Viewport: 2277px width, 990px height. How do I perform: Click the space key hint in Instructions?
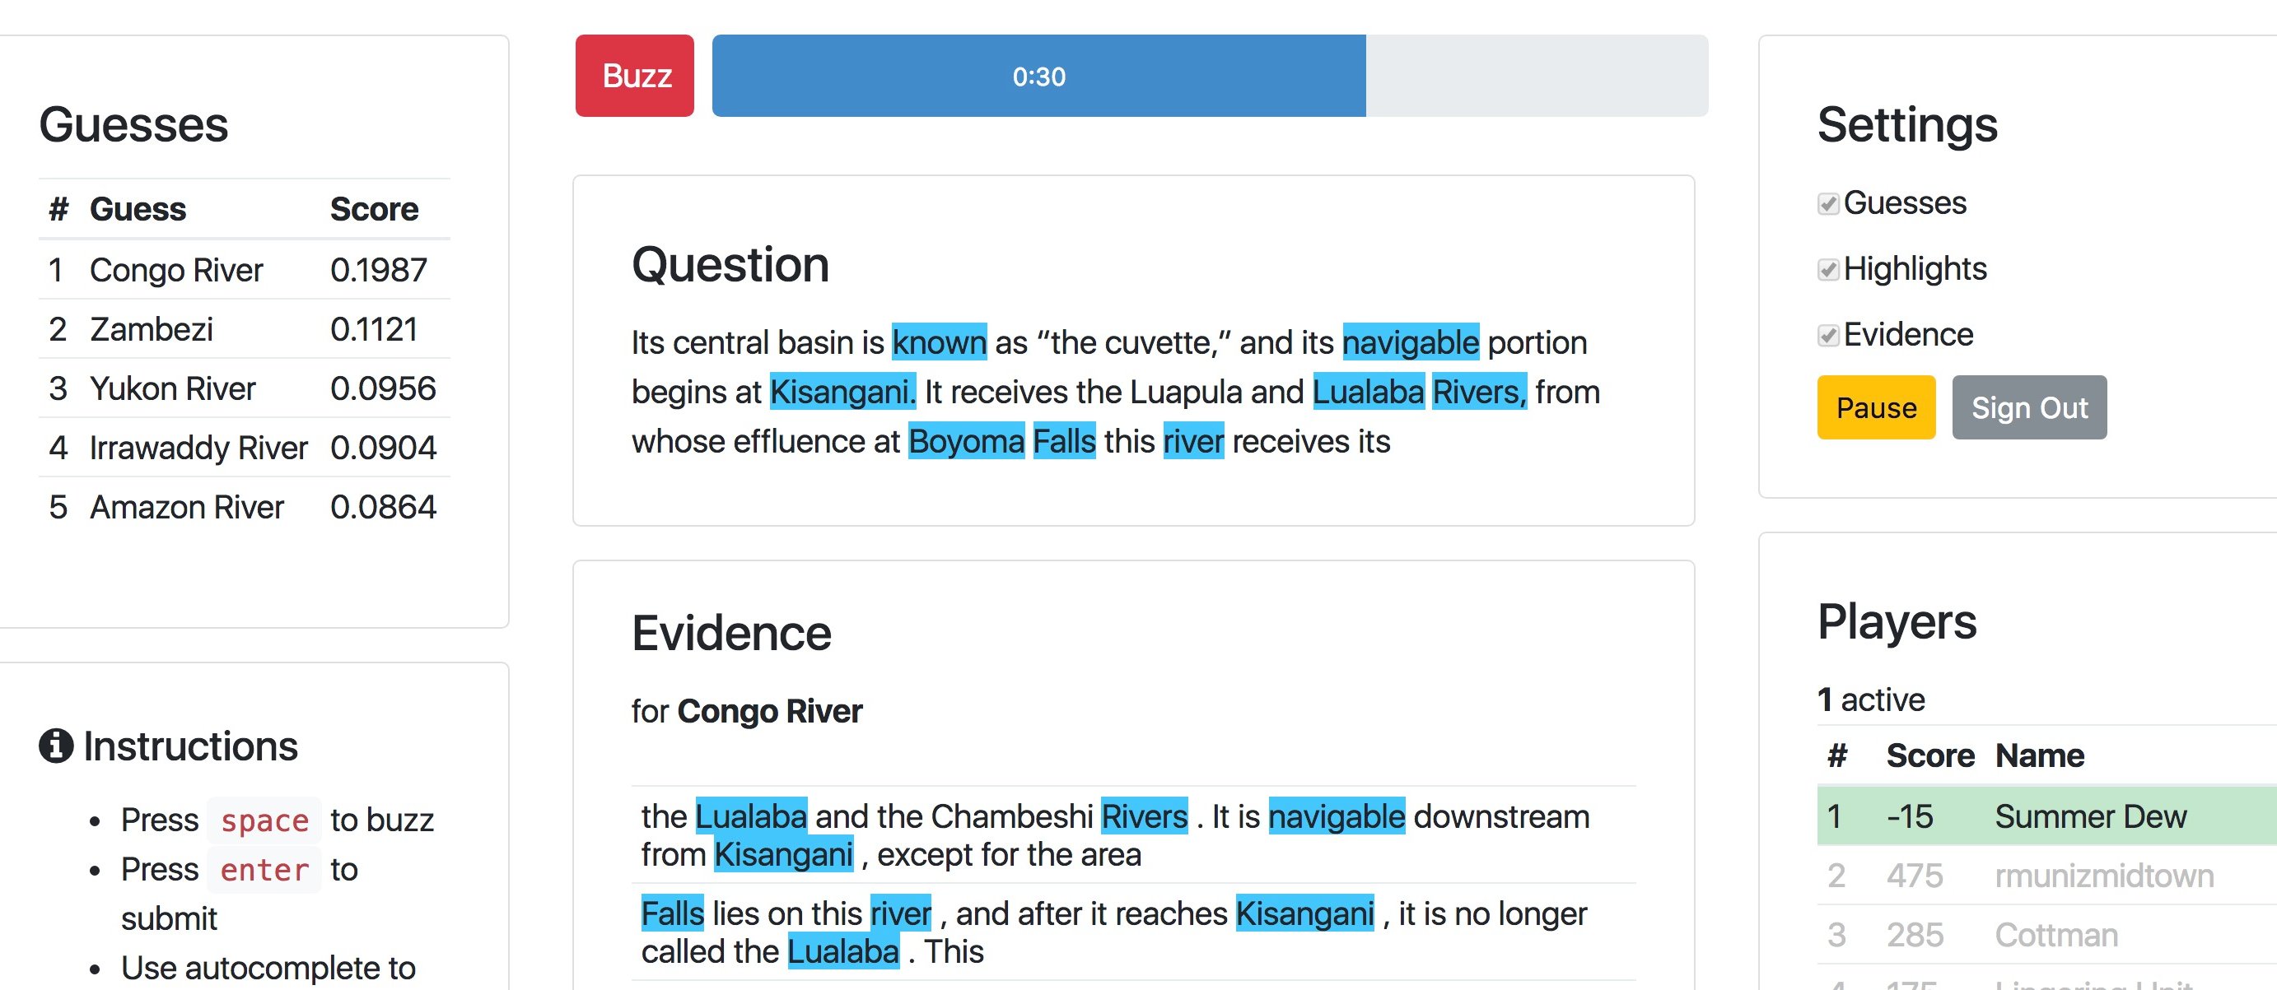pos(264,820)
